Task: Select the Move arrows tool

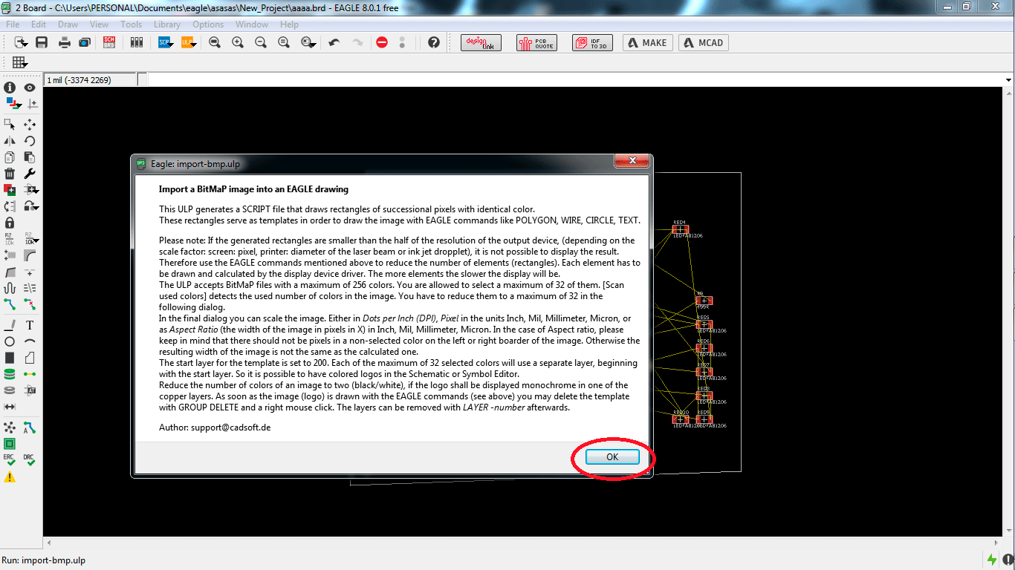Action: tap(30, 124)
